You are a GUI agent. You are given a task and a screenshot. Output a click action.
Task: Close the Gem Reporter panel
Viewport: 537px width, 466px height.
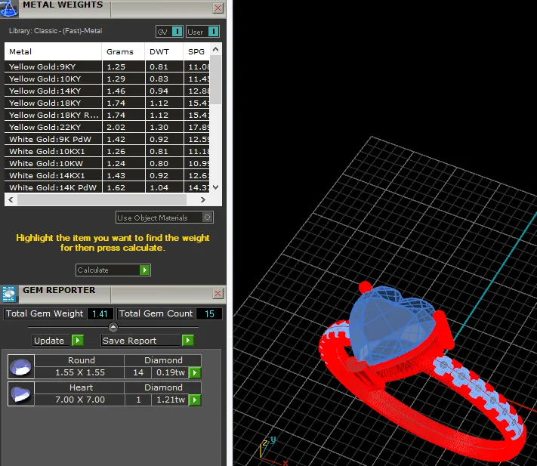click(218, 294)
